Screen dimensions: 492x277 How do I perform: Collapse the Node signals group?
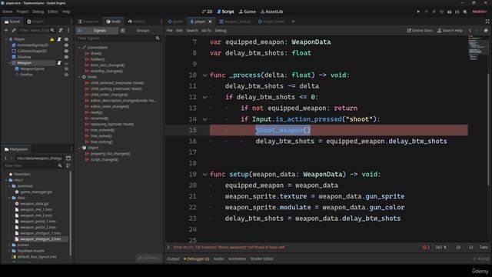coord(80,77)
